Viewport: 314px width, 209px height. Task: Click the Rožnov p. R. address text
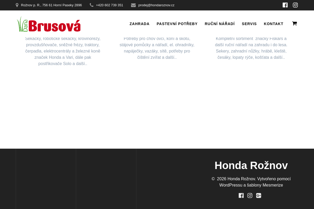[51, 5]
